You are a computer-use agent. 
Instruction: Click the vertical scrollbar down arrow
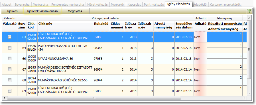(x=249, y=93)
